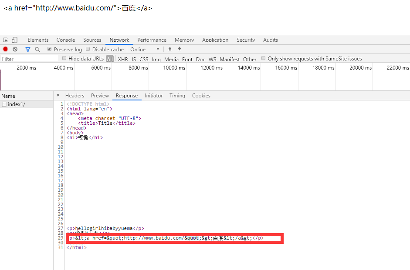
Task: Open the Cookies tab
Action: (201, 96)
